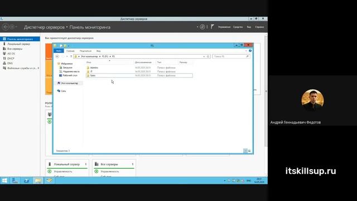Click Server Manager refresh circle icon

(202, 27)
